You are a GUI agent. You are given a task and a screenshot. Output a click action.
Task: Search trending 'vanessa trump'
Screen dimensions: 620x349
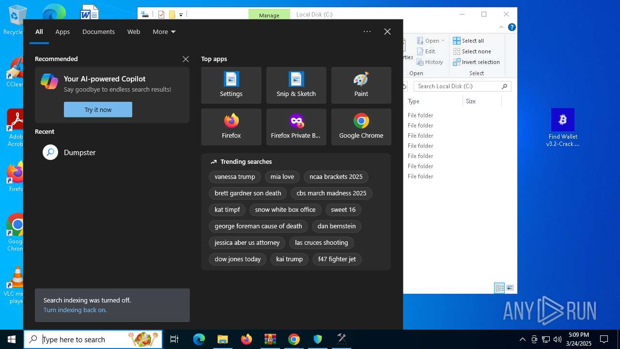coord(235,176)
